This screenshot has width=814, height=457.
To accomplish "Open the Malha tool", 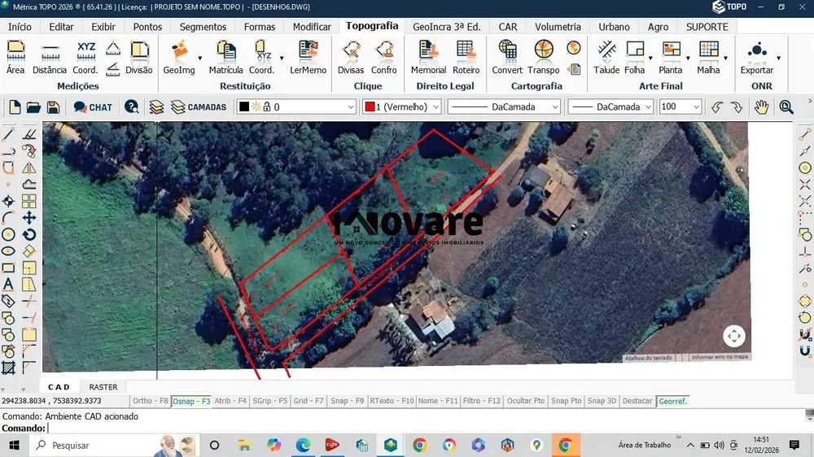I will point(708,58).
